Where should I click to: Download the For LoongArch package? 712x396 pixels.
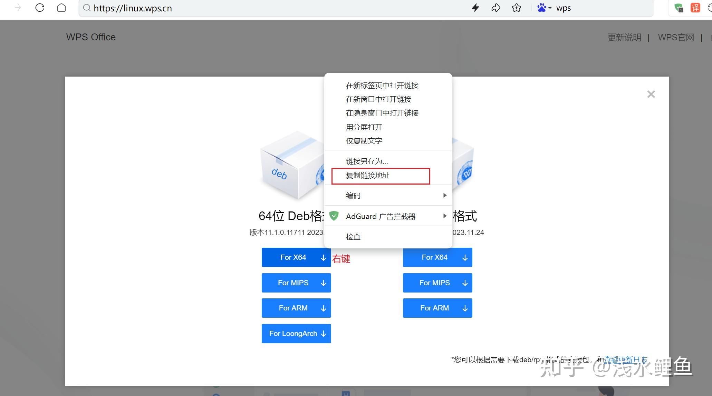pyautogui.click(x=296, y=333)
